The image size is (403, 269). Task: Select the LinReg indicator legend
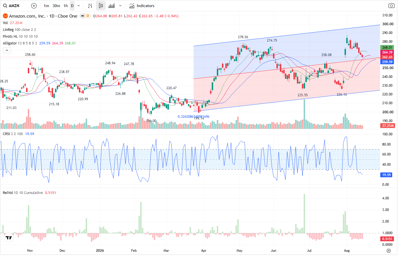tap(8, 29)
